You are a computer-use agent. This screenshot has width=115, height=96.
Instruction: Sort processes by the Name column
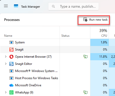tap(8, 36)
